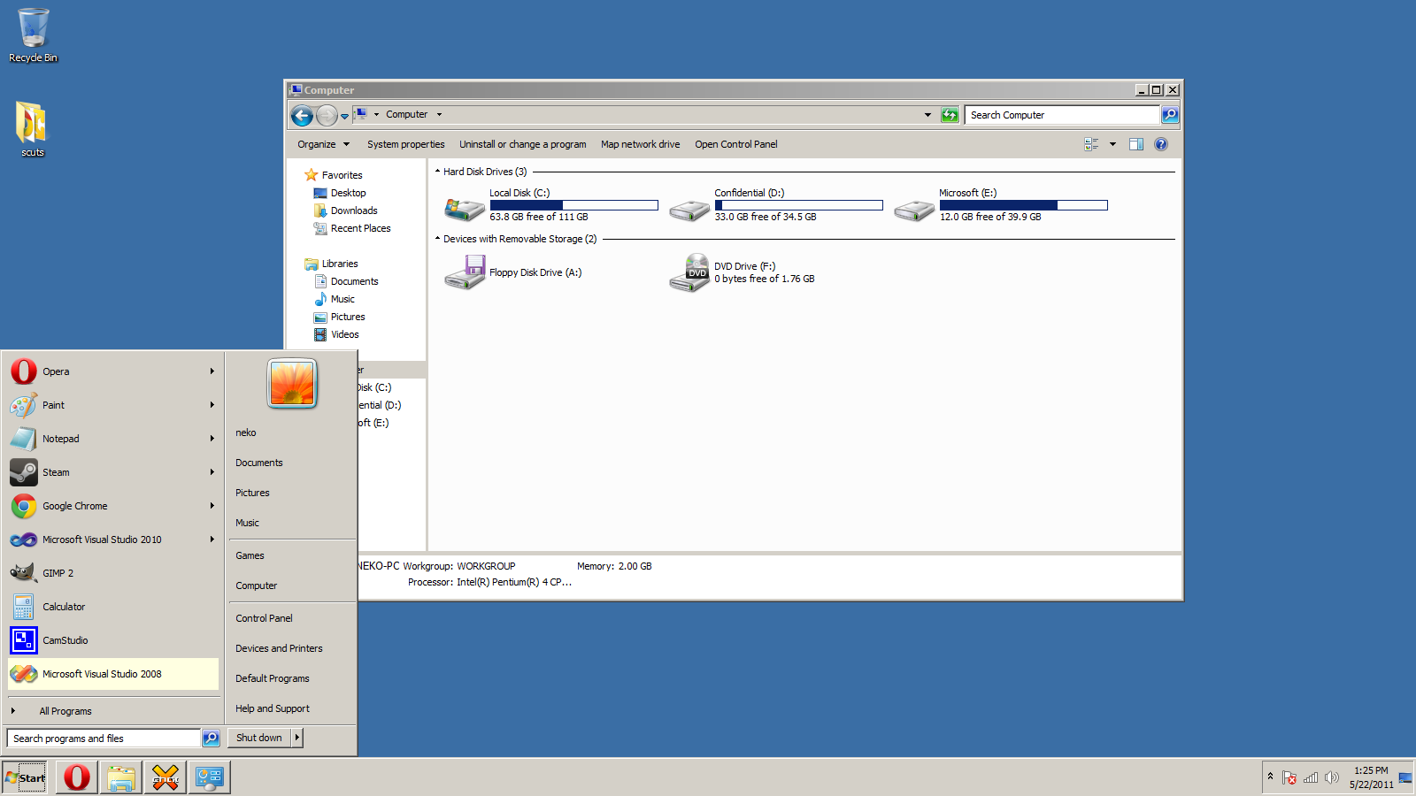Screen dimensions: 1416x796
Task: Open the Organize dropdown menu
Action: 324,144
